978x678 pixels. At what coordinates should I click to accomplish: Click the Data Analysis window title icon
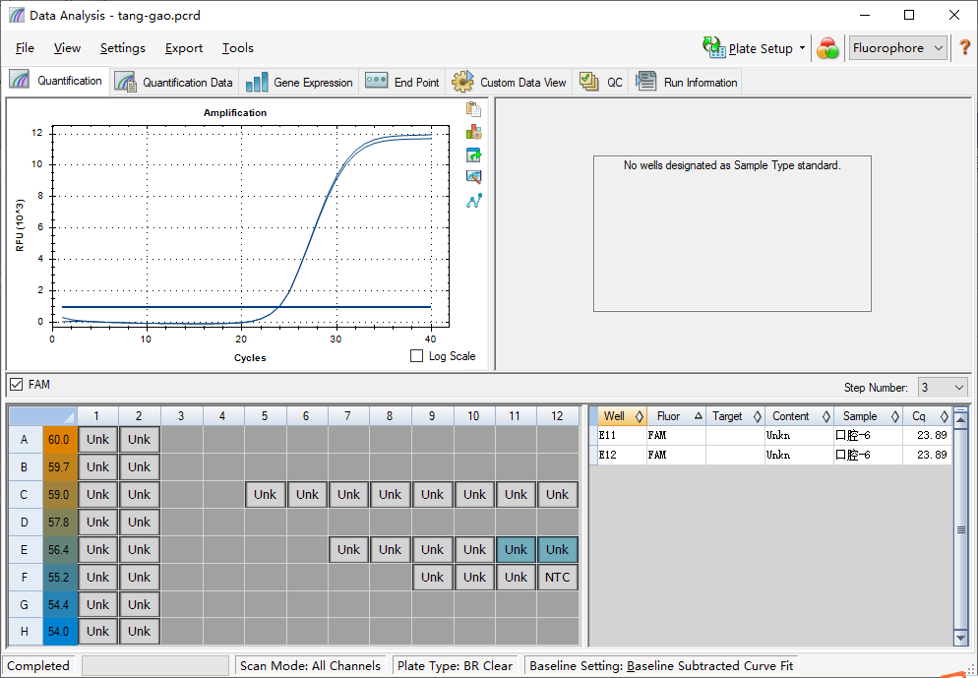(x=17, y=15)
